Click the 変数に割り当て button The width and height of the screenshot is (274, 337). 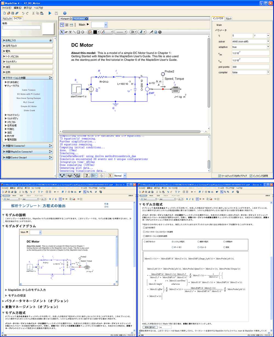click(x=150, y=327)
